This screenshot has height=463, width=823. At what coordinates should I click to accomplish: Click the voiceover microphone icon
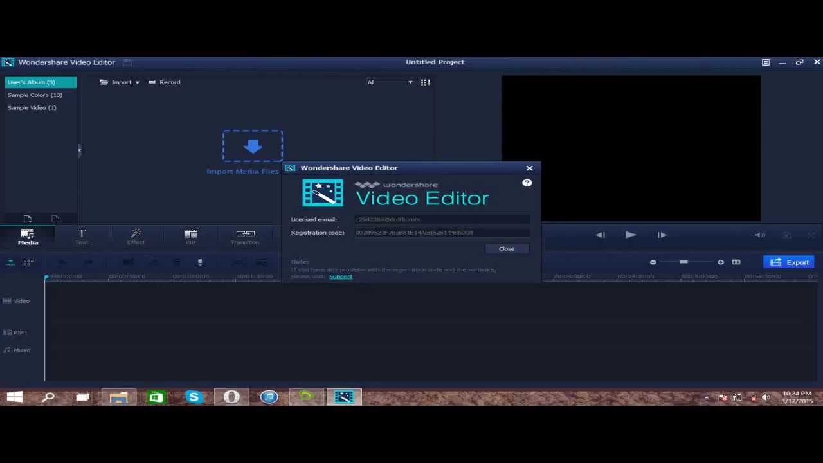click(x=200, y=262)
